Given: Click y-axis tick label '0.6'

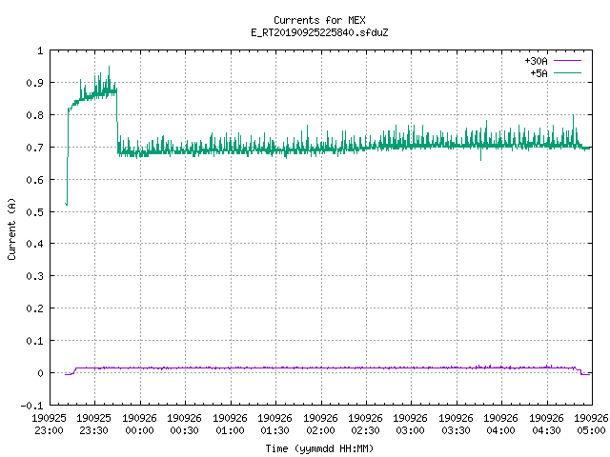Looking at the screenshot, I should coord(34,180).
